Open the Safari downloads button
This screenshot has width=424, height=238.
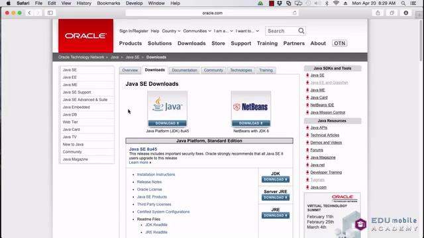pos(406,13)
